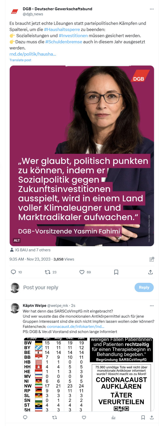The height and width of the screenshot is (426, 165).
Task: Repost the DGB post
Action: pos(48,272)
